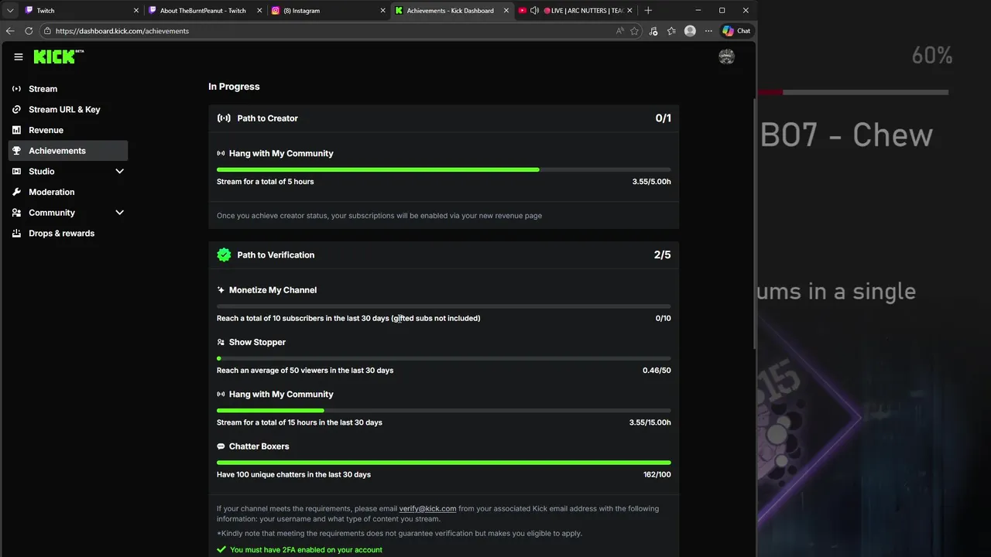Close the first Twitch tab
This screenshot has width=991, height=557.
click(x=136, y=11)
